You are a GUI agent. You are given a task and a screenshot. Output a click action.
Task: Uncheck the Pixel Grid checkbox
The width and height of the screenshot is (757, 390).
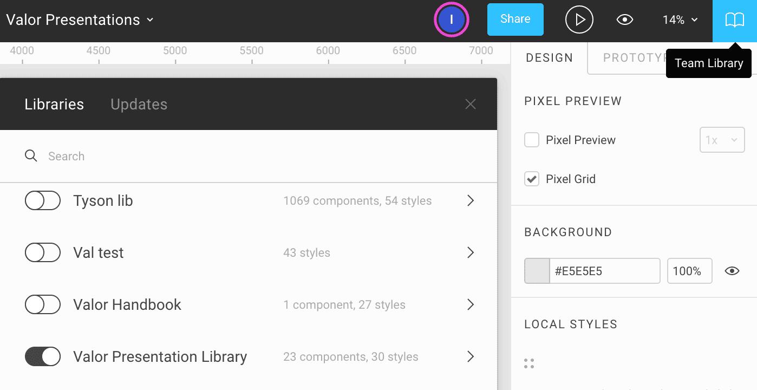(x=532, y=179)
